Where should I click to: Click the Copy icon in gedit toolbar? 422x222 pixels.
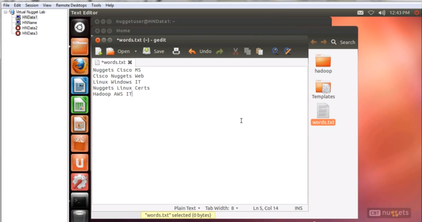coord(247,51)
